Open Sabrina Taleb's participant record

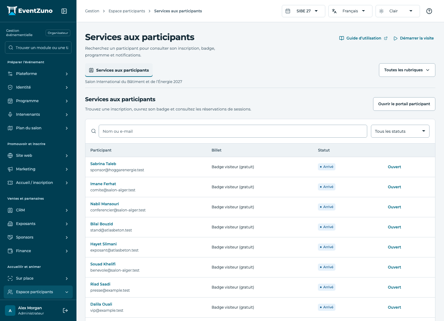point(103,164)
